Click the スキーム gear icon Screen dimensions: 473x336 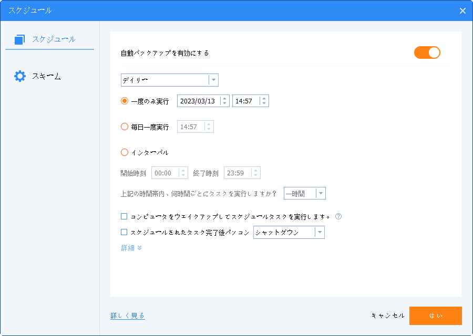pyautogui.click(x=20, y=76)
